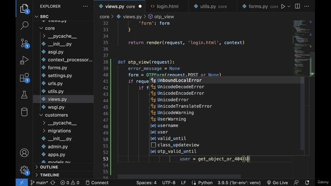Open urls.py in explorer
The width and height of the screenshot is (331, 186).
[55, 84]
